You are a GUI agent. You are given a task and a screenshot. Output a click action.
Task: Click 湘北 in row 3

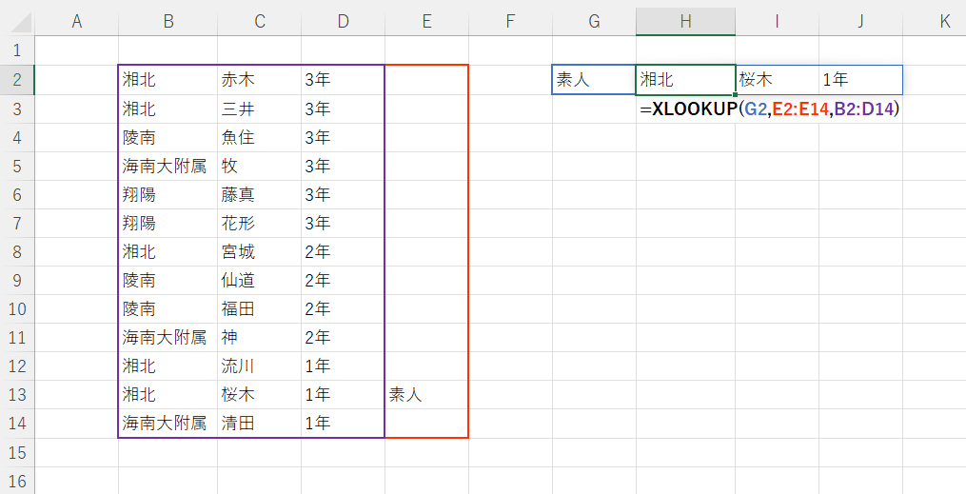click(x=139, y=109)
